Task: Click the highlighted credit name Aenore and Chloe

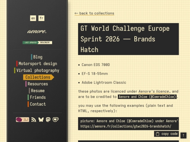Action: tap(147, 97)
